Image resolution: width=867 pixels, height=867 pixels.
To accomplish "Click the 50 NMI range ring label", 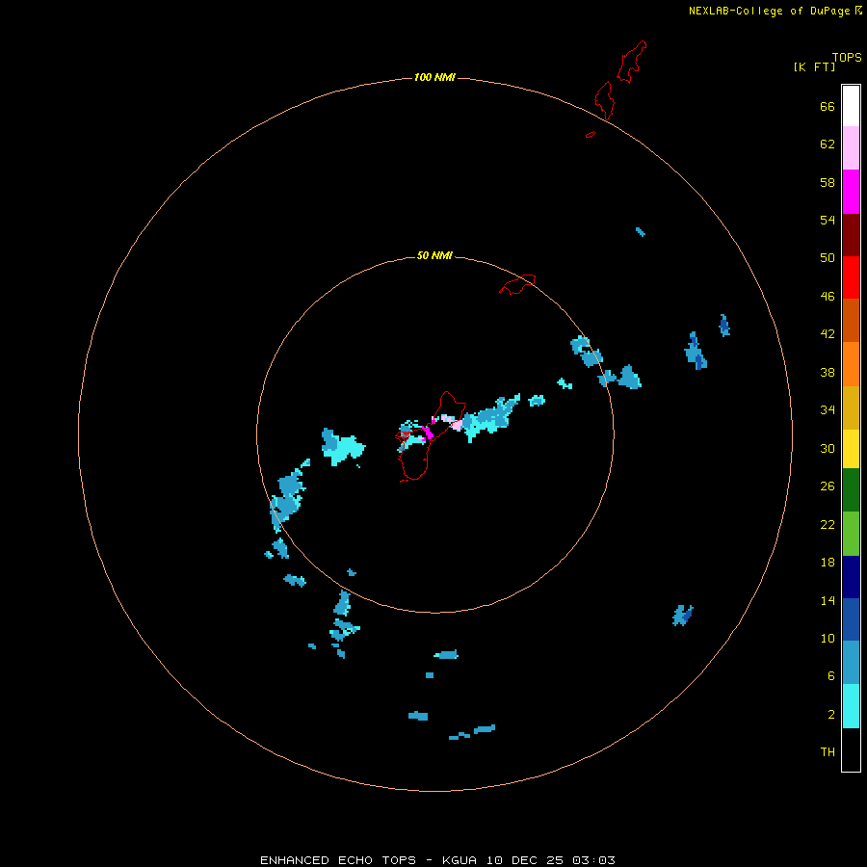I will (434, 255).
